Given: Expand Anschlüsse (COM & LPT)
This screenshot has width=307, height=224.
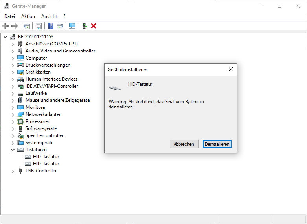Looking at the screenshot, I should click(x=13, y=44).
